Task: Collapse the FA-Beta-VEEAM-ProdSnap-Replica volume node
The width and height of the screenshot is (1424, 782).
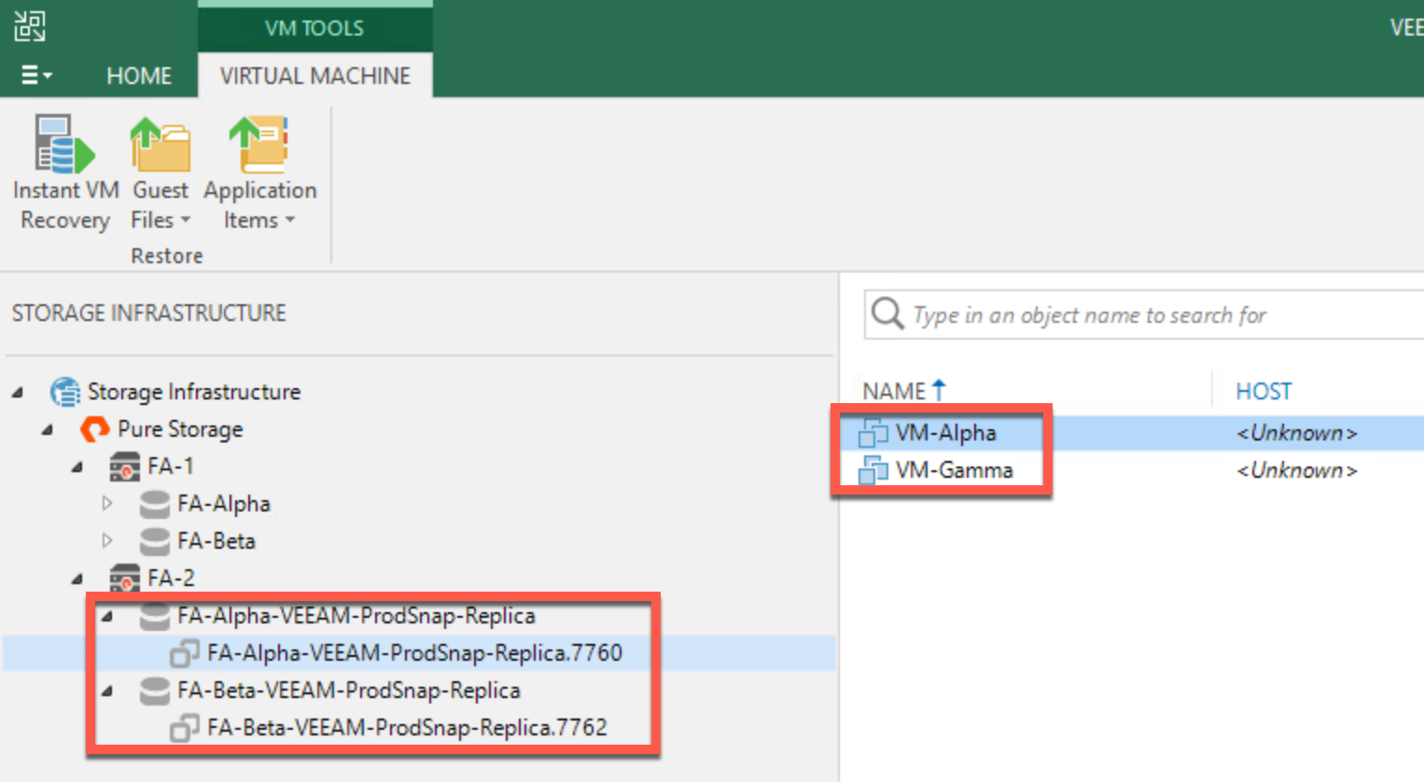Action: [x=107, y=691]
